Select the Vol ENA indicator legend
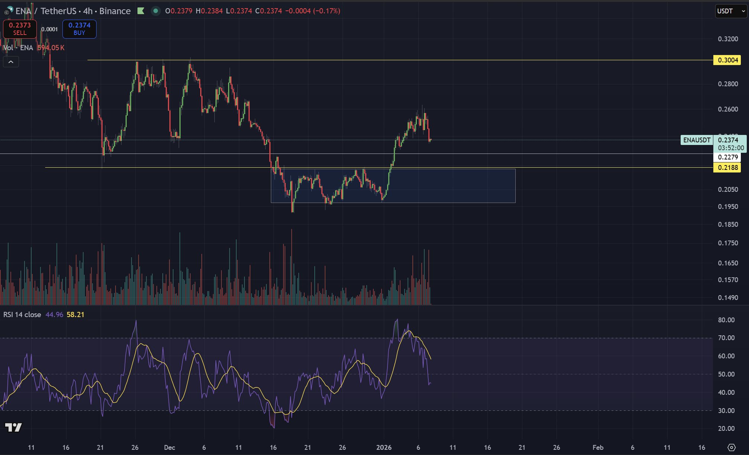749x455 pixels. 18,48
